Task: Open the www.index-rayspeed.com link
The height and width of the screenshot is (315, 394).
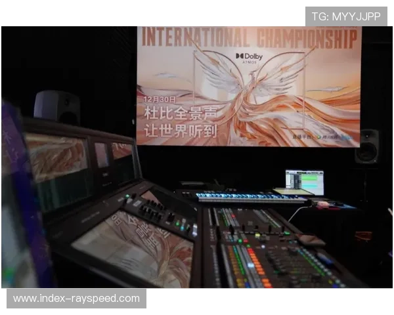Action: click(x=76, y=299)
